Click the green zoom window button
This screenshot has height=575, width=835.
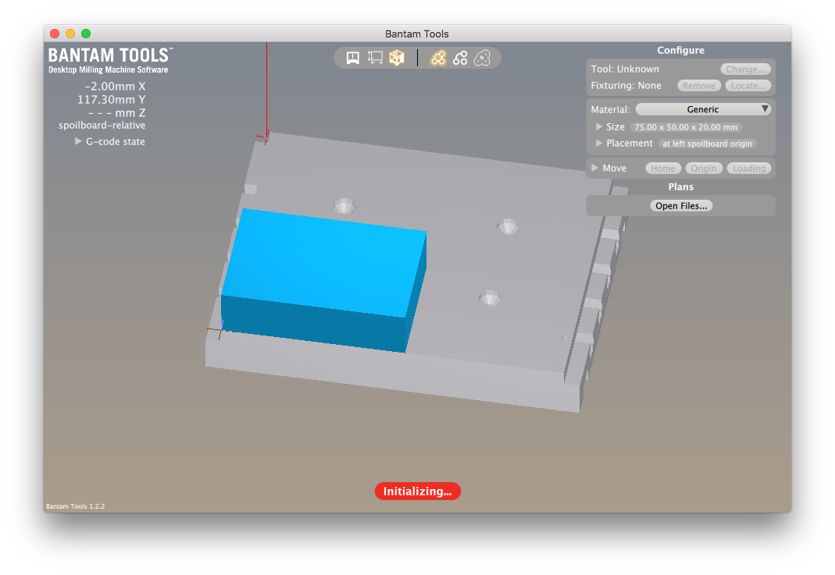[86, 34]
